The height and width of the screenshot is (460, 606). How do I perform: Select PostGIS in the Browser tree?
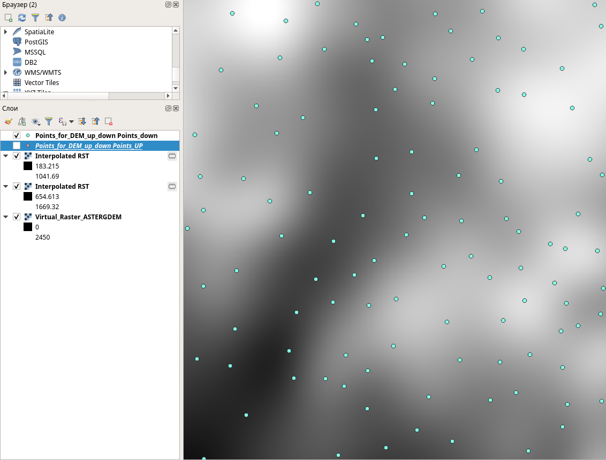point(36,42)
